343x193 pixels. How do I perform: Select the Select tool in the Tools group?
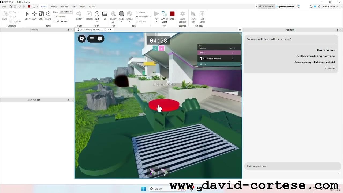pos(27,16)
